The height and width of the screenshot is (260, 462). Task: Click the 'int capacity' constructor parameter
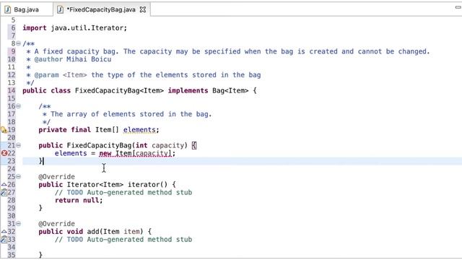pyautogui.click(x=160, y=146)
